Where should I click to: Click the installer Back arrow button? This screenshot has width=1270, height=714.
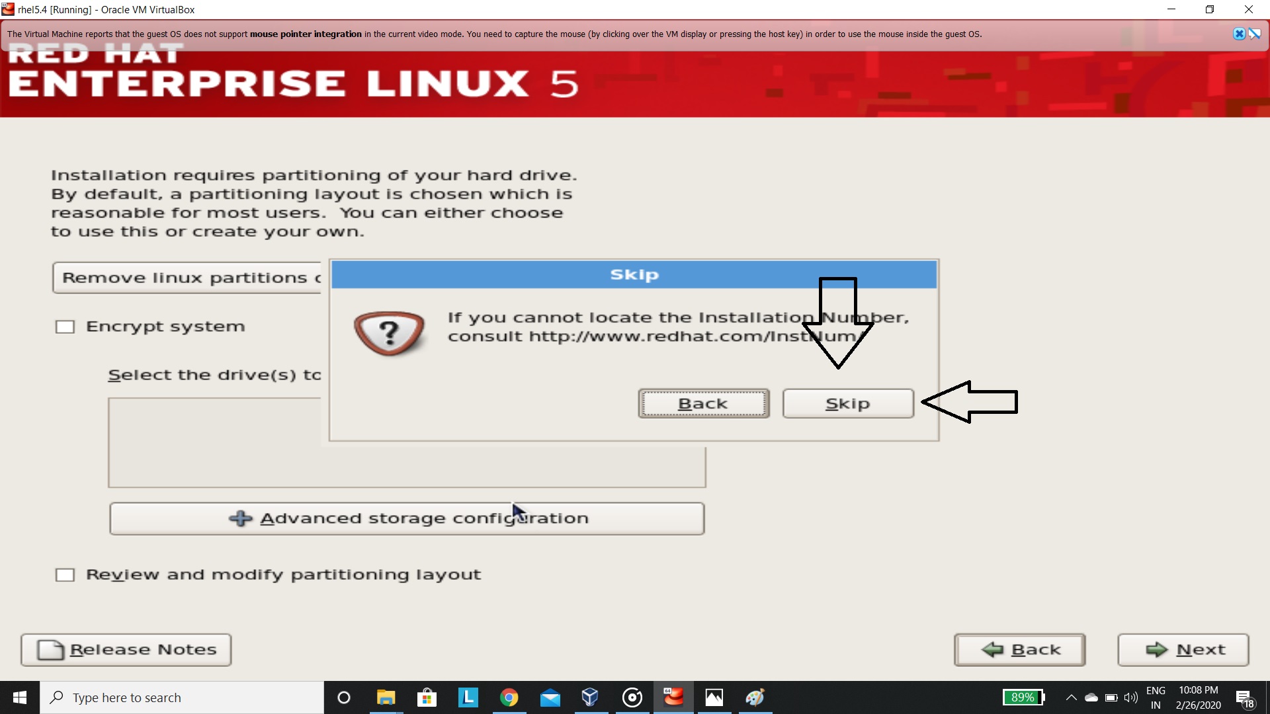point(1019,650)
